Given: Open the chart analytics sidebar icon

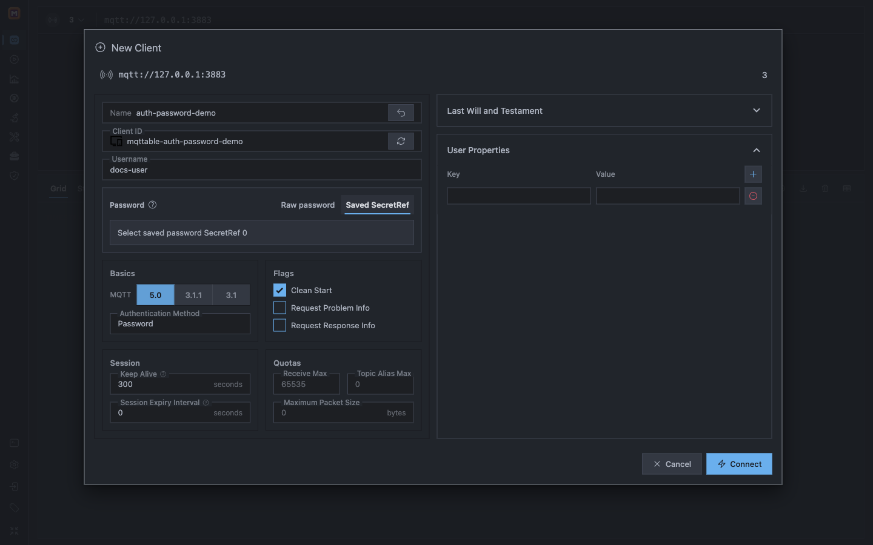Looking at the screenshot, I should pos(14,79).
